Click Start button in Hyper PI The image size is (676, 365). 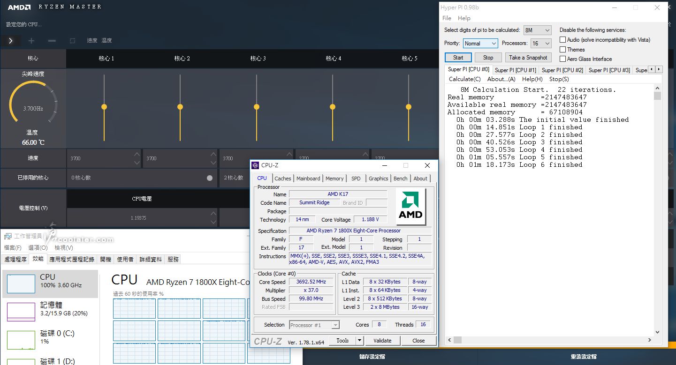tap(458, 58)
